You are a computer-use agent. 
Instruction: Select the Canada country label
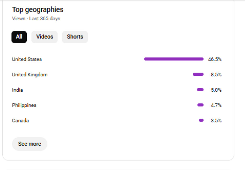[x=20, y=121]
